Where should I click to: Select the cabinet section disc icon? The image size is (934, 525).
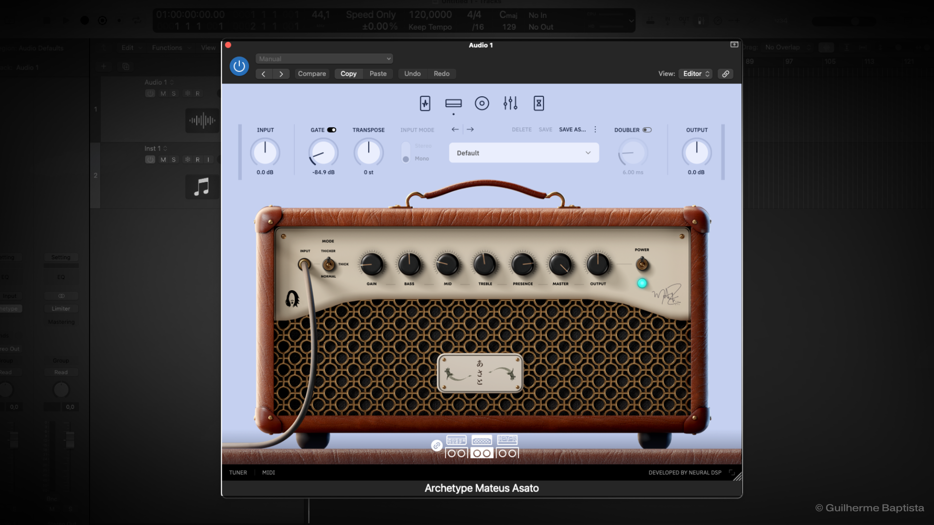tap(482, 103)
